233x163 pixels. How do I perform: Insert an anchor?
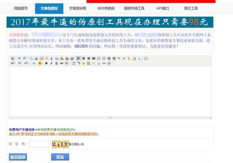click(99, 63)
